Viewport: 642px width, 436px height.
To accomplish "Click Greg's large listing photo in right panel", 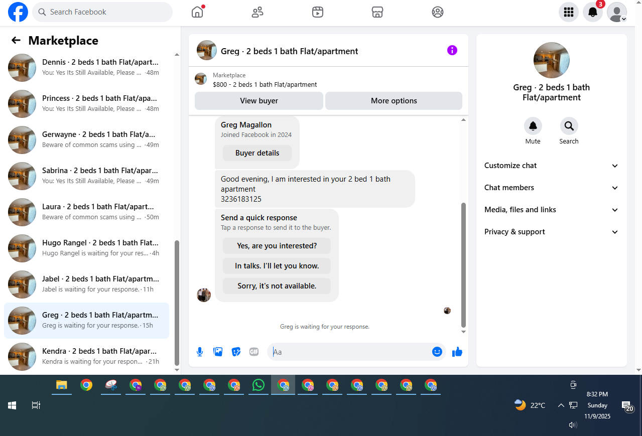I will pyautogui.click(x=552, y=60).
